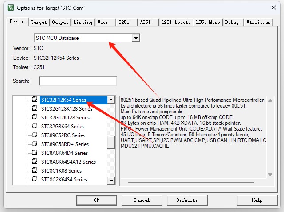Open the Output tab

pyautogui.click(x=60, y=22)
